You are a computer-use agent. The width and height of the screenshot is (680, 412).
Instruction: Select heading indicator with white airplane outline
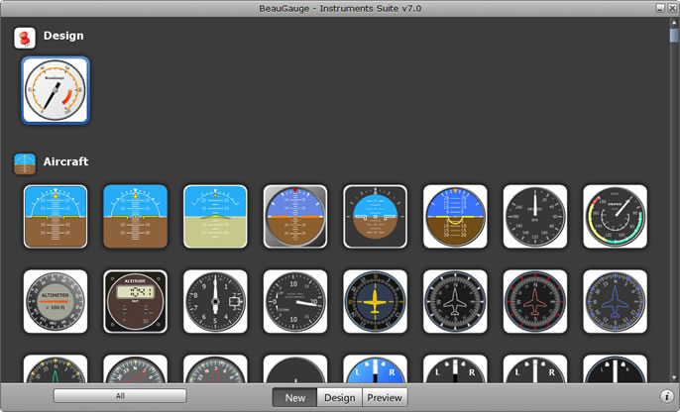[x=455, y=301]
